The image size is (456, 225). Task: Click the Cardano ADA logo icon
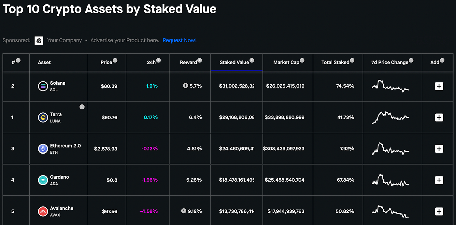43,180
